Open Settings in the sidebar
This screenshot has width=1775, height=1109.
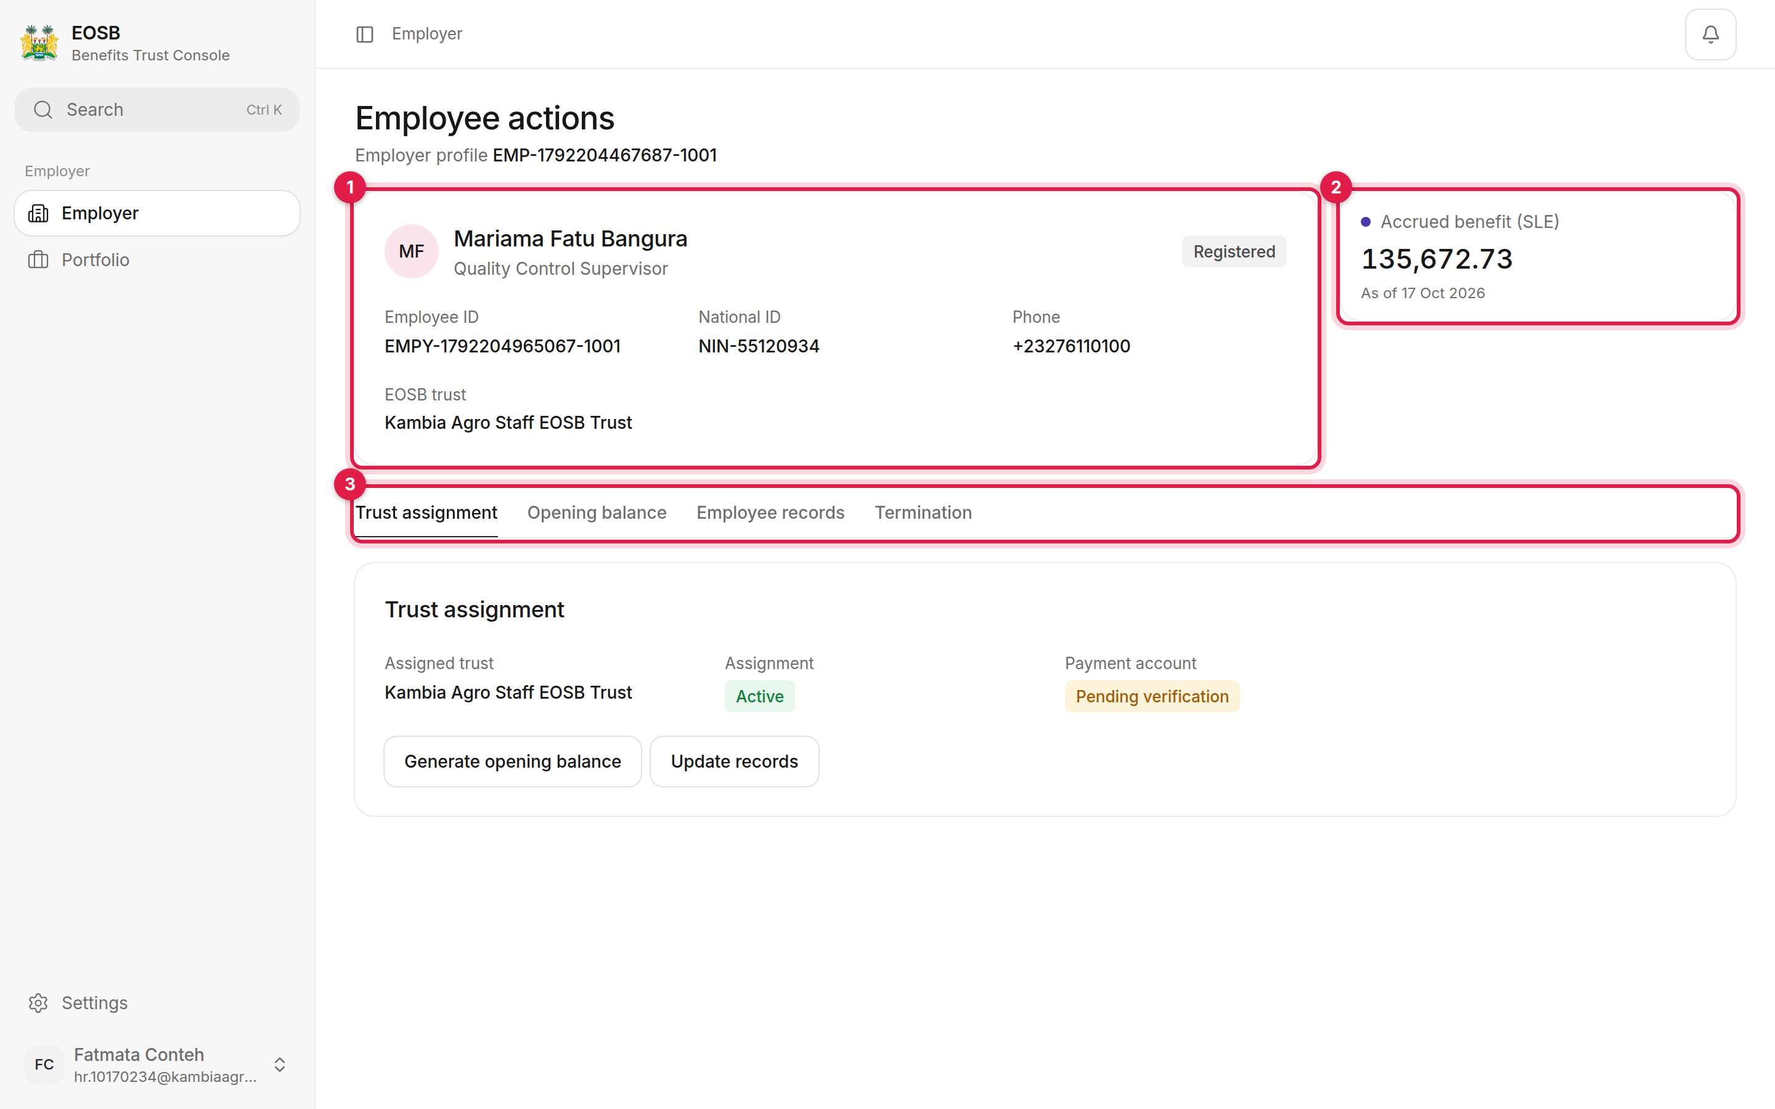(x=157, y=1002)
